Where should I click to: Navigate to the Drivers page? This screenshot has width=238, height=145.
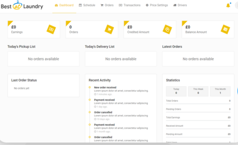180,5
